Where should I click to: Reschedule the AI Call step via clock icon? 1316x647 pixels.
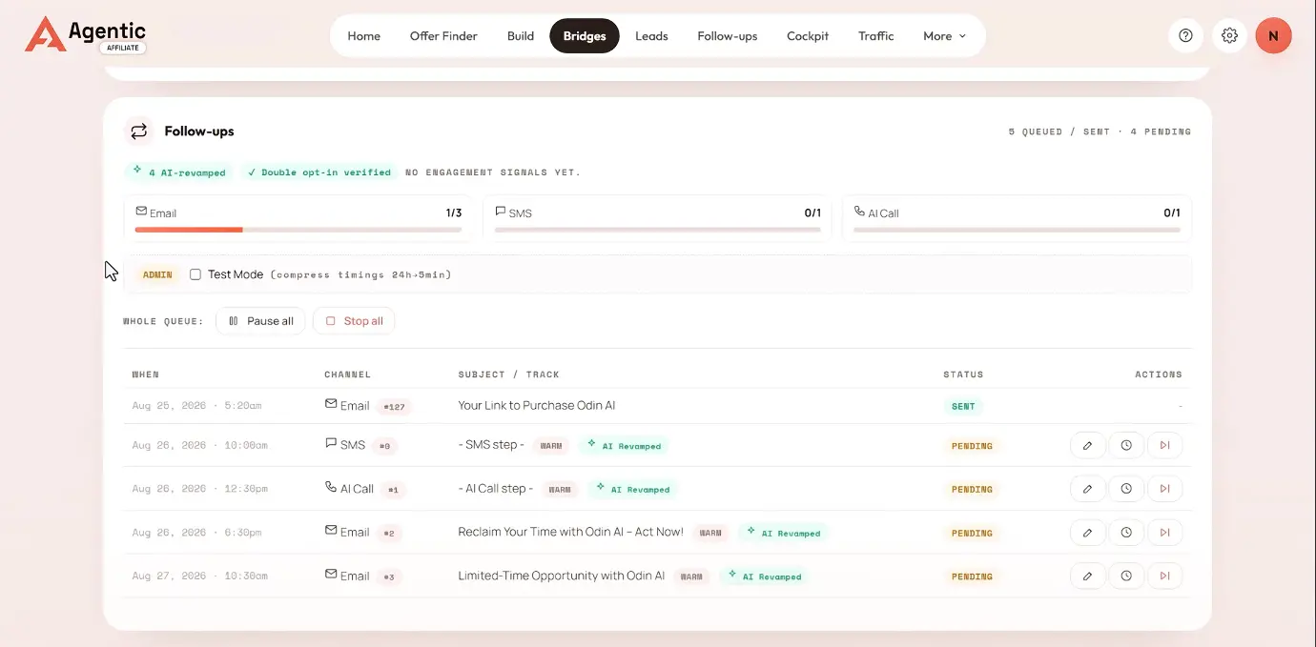click(x=1126, y=489)
